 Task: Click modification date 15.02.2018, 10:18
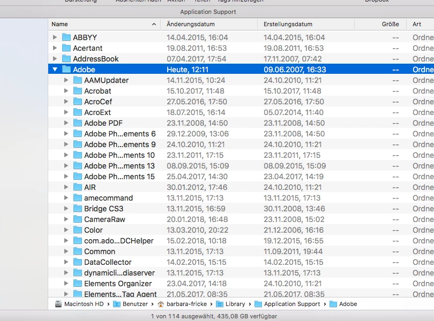[197, 241]
